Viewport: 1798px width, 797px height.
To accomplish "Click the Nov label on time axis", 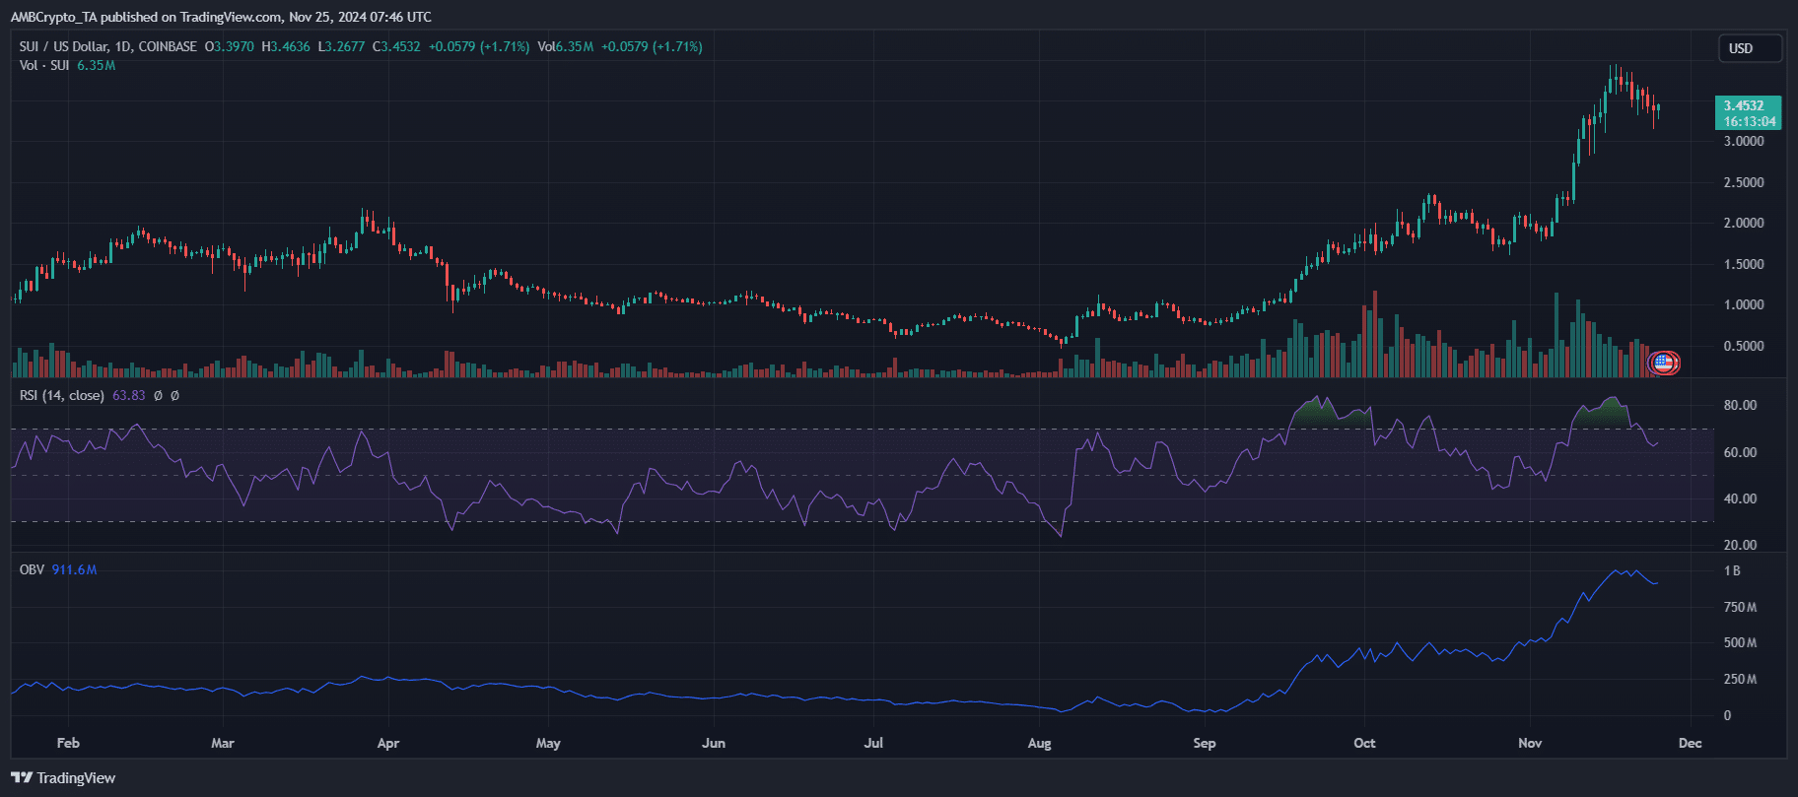I will 1530,743.
